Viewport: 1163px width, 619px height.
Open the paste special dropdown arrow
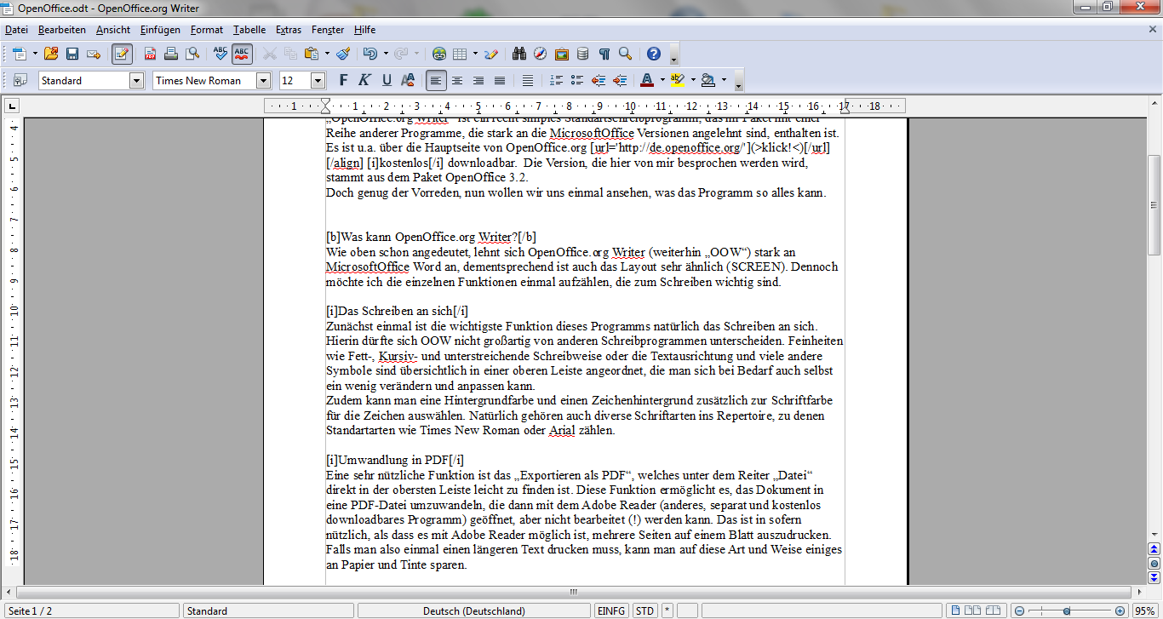point(327,54)
